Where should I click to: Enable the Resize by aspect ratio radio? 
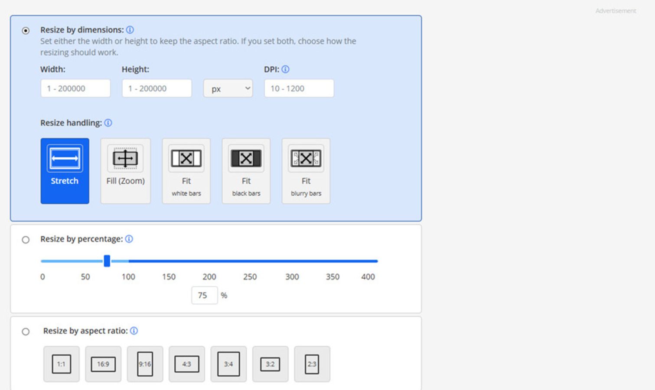tap(26, 332)
